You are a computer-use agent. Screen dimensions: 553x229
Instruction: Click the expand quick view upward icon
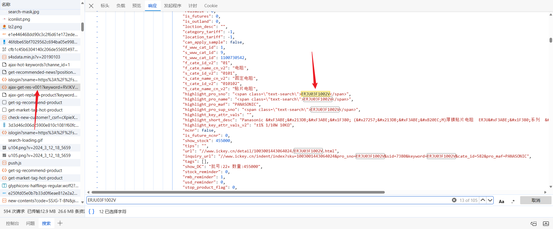click(x=546, y=224)
